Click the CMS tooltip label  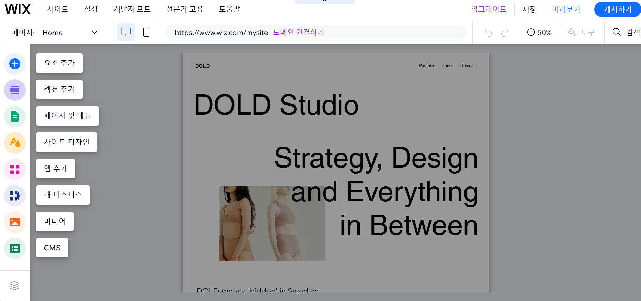[x=52, y=248]
